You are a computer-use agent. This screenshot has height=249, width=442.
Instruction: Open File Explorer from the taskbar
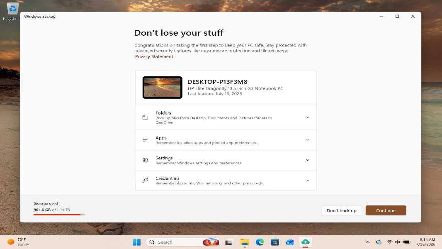tap(244, 242)
